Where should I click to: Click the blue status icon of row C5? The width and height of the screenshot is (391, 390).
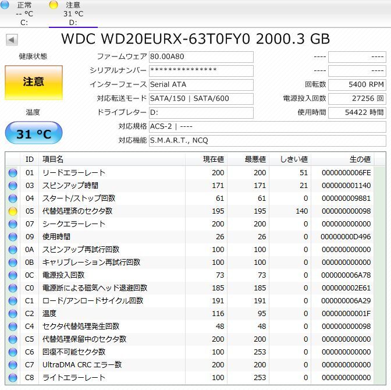click(x=13, y=339)
